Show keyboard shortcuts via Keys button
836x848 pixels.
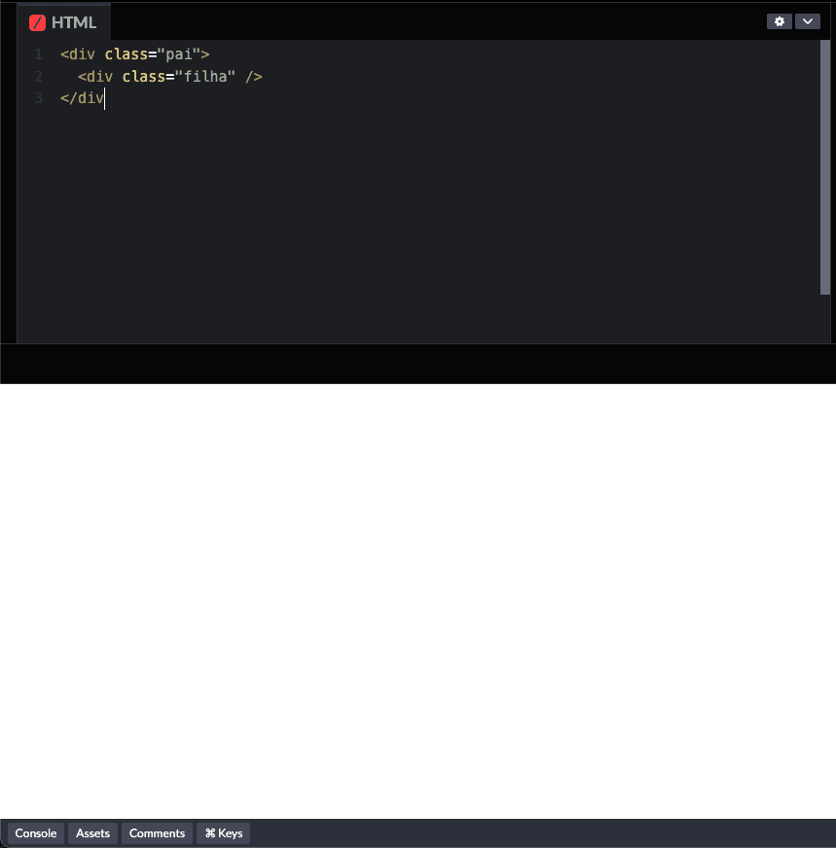click(224, 833)
